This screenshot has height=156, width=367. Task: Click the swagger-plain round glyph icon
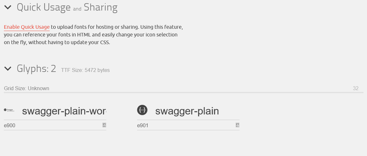coord(142,110)
